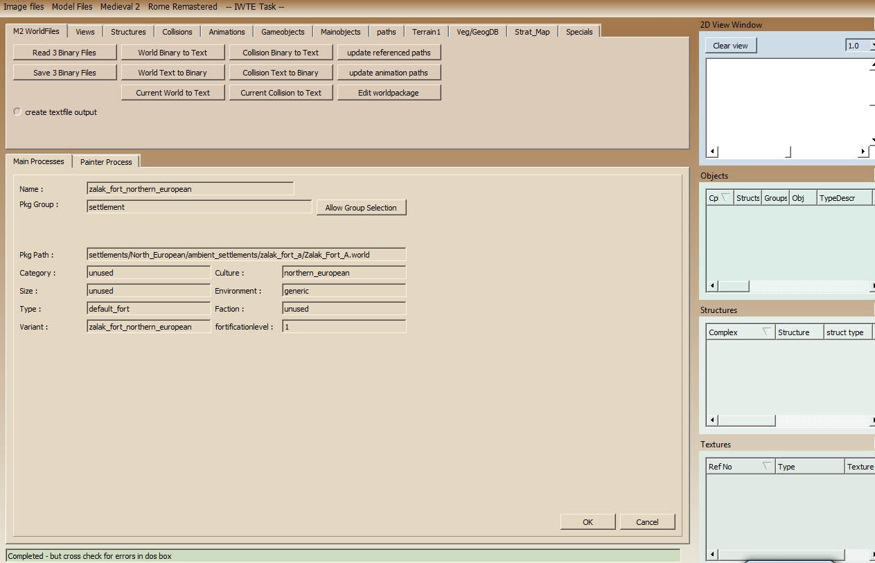Click World Text to Binary button
Viewport: 875px width, 563px height.
173,73
